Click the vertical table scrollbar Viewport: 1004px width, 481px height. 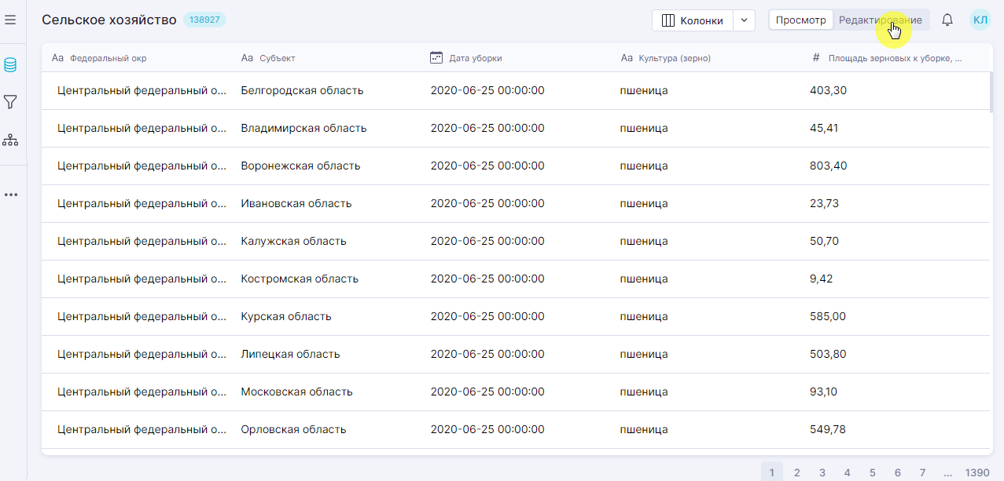coord(991,93)
